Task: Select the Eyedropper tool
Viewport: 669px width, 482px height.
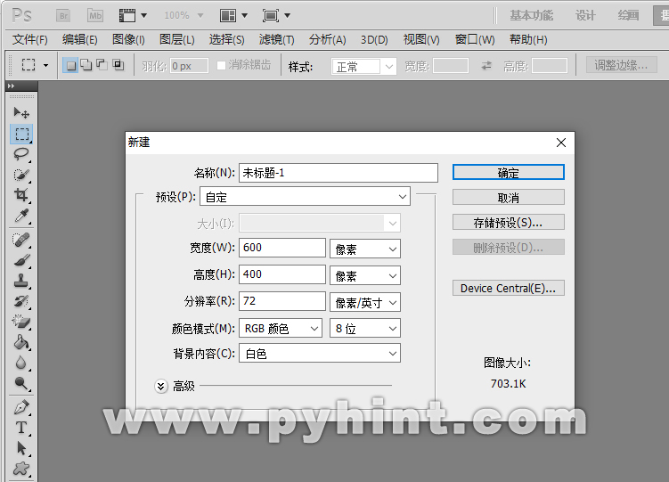Action: coord(21,216)
